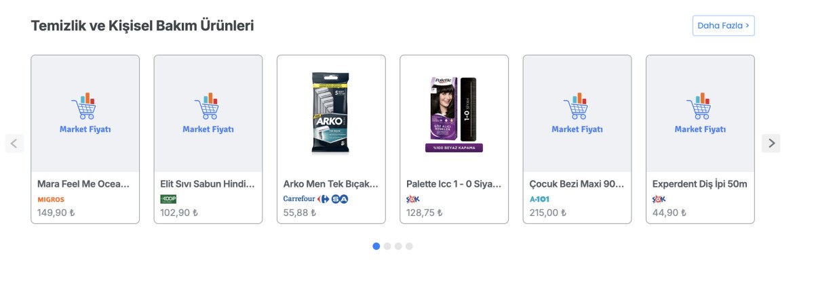Image resolution: width=814 pixels, height=287 pixels.
Task: Click the Arko razor product image
Action: point(330,112)
